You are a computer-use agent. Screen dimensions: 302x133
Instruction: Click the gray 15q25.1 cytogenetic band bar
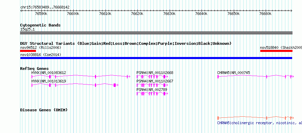[x=156, y=33]
